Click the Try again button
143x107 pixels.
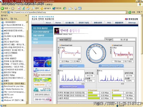[109, 40]
